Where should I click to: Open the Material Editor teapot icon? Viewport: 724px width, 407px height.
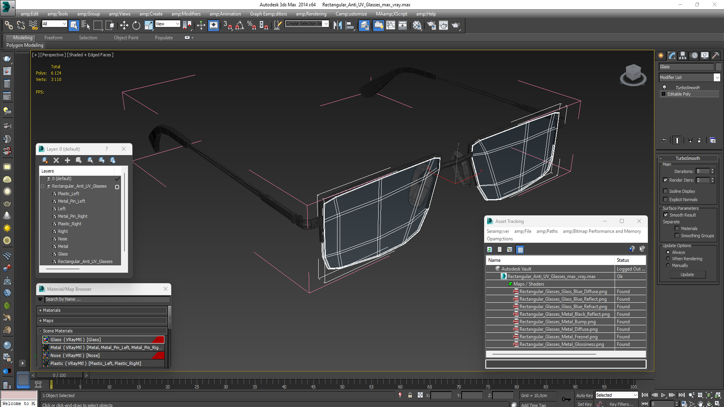pyautogui.click(x=417, y=25)
